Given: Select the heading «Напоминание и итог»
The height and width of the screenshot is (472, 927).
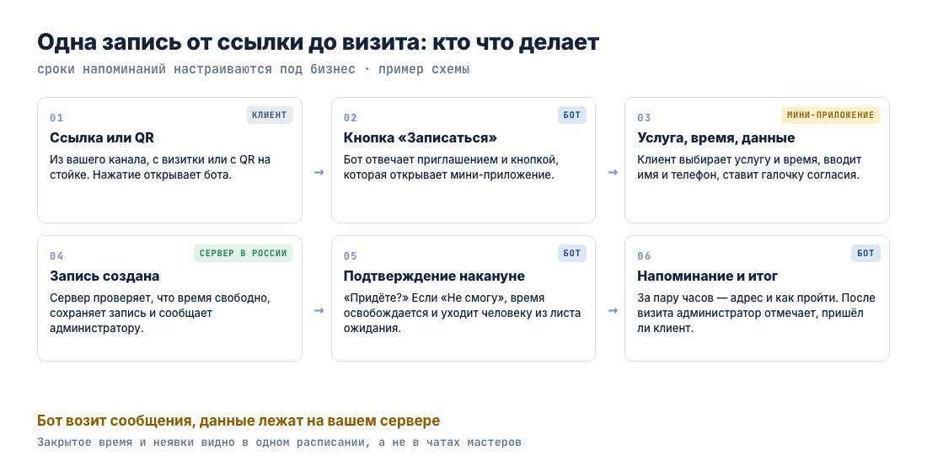Looking at the screenshot, I should 708,276.
